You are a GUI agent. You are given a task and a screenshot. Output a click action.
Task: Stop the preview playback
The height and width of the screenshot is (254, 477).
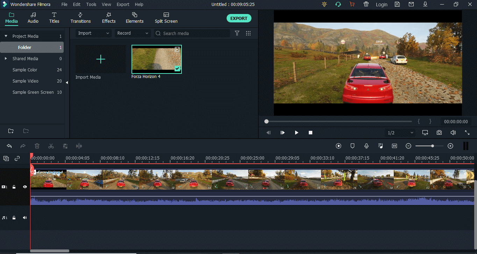pyautogui.click(x=310, y=133)
